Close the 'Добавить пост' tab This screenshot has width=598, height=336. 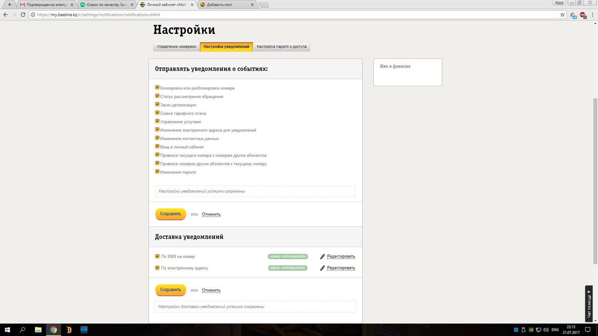[252, 5]
